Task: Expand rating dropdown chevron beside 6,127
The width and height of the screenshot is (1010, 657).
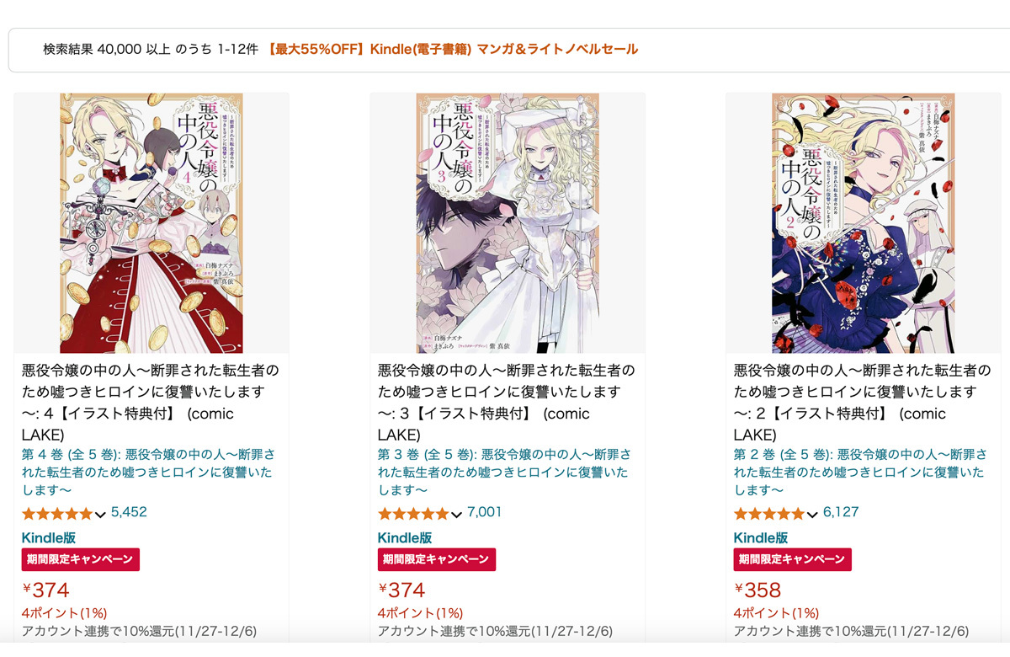Action: tap(812, 515)
